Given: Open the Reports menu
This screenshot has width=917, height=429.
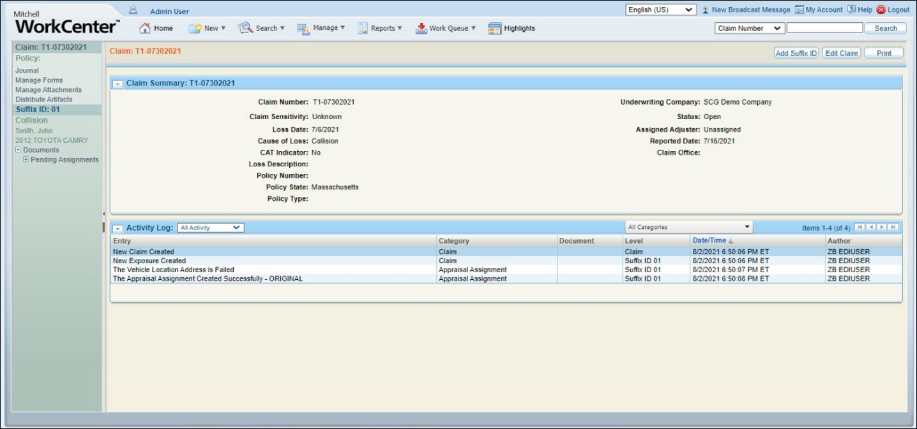Looking at the screenshot, I should point(379,28).
